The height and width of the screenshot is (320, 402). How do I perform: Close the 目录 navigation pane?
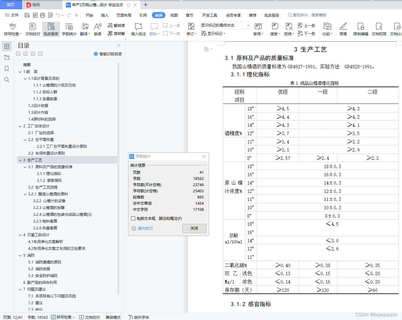coord(118,45)
